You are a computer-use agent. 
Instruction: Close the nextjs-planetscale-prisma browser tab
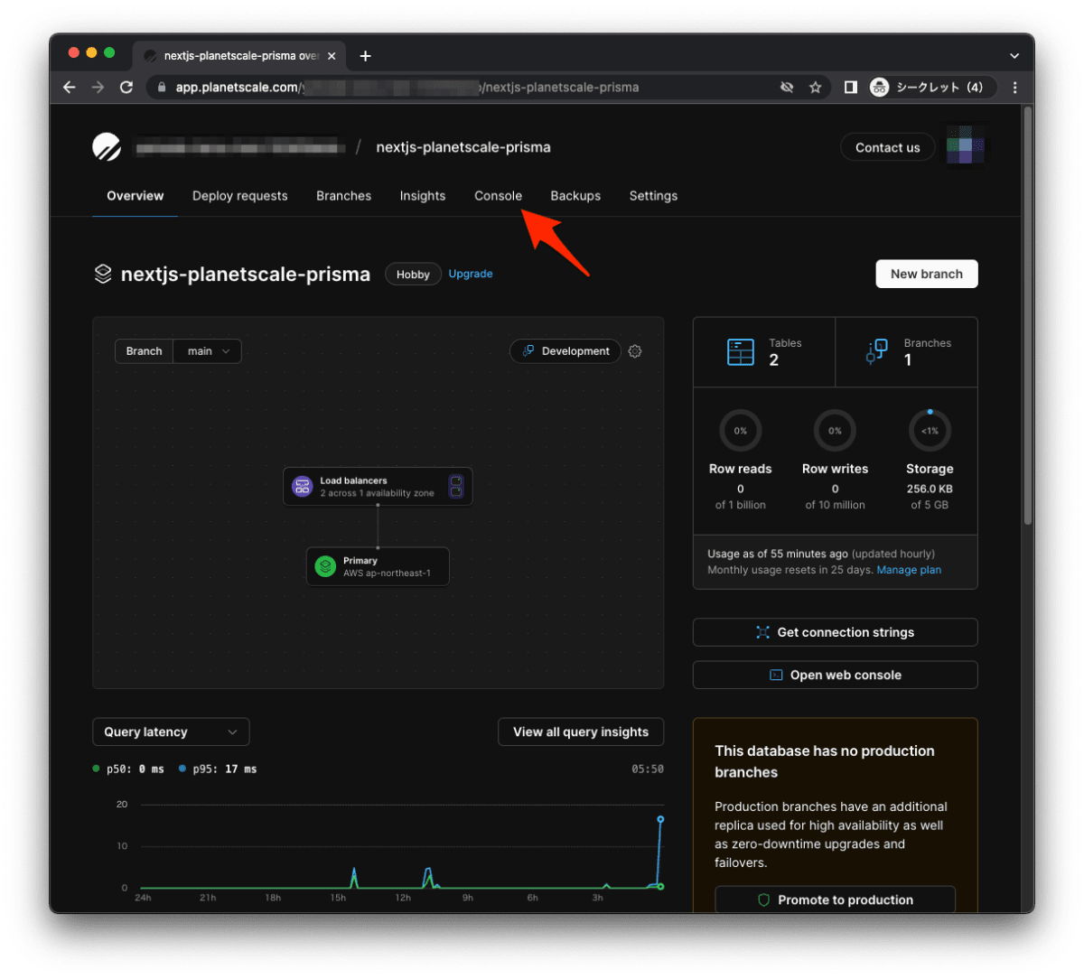pos(332,56)
